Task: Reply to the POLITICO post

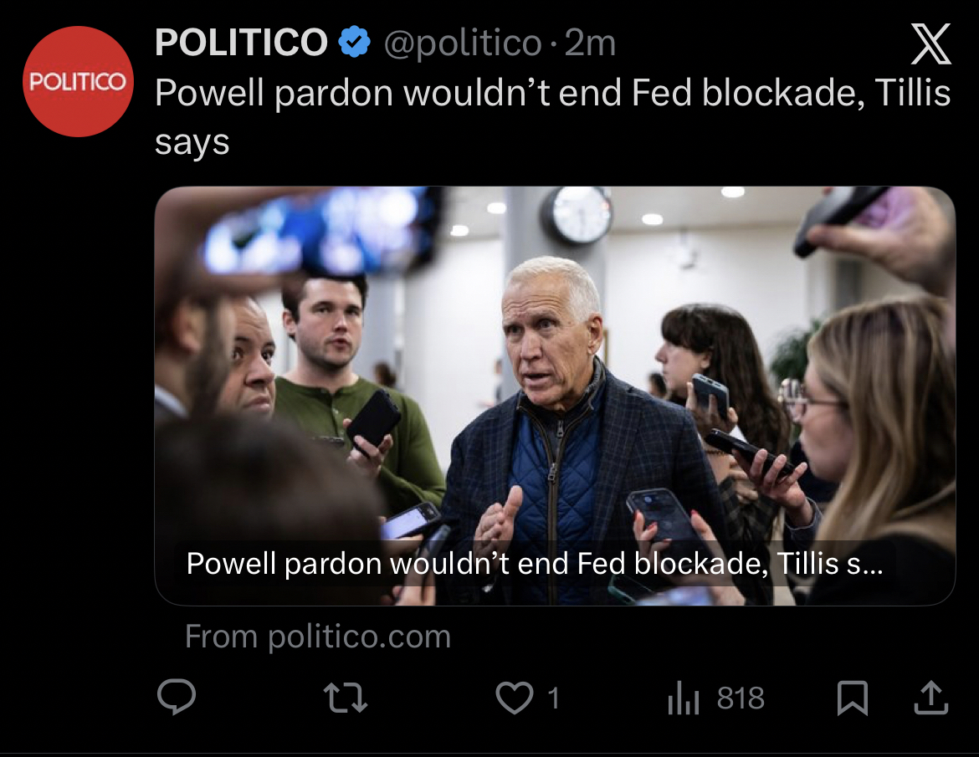Action: (177, 698)
